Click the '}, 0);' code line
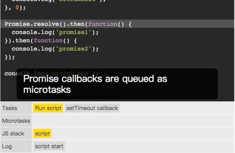Image resolution: width=235 pixels, height=153 pixels. [15, 8]
